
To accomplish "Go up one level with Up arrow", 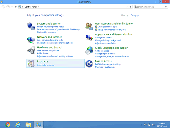I will point(16,7).
